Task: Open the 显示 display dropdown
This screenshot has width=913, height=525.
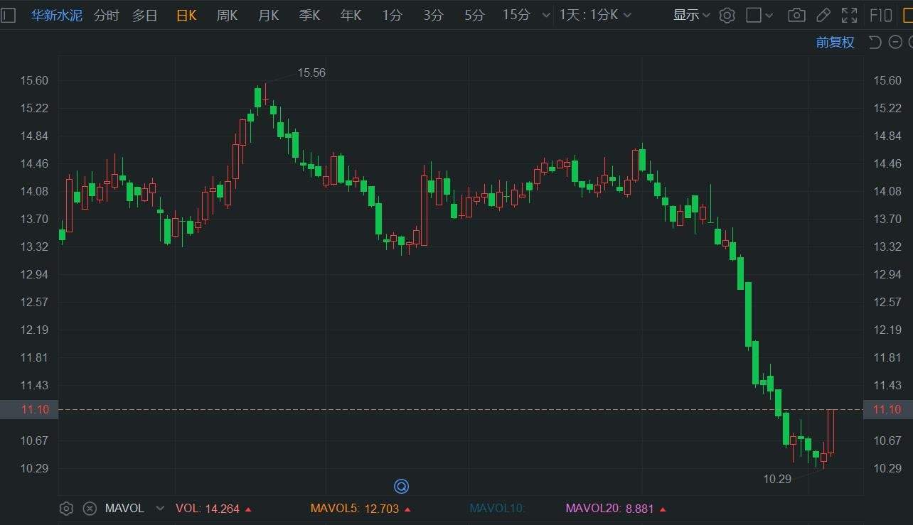Action: coord(692,15)
